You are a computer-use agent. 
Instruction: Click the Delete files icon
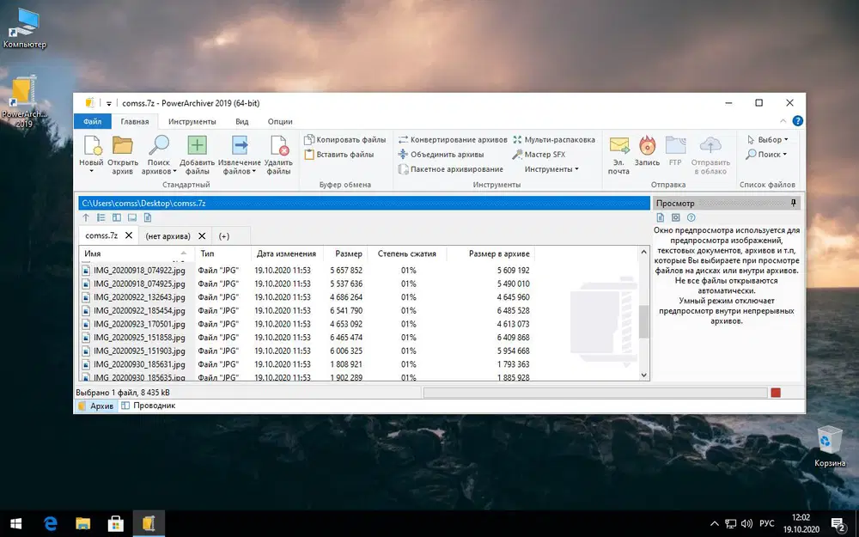pos(279,145)
